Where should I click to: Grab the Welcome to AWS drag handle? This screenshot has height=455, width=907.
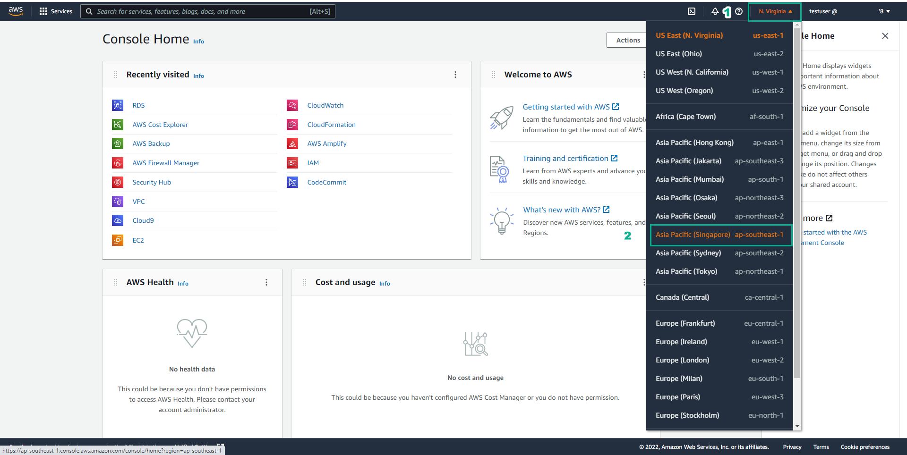tap(494, 75)
